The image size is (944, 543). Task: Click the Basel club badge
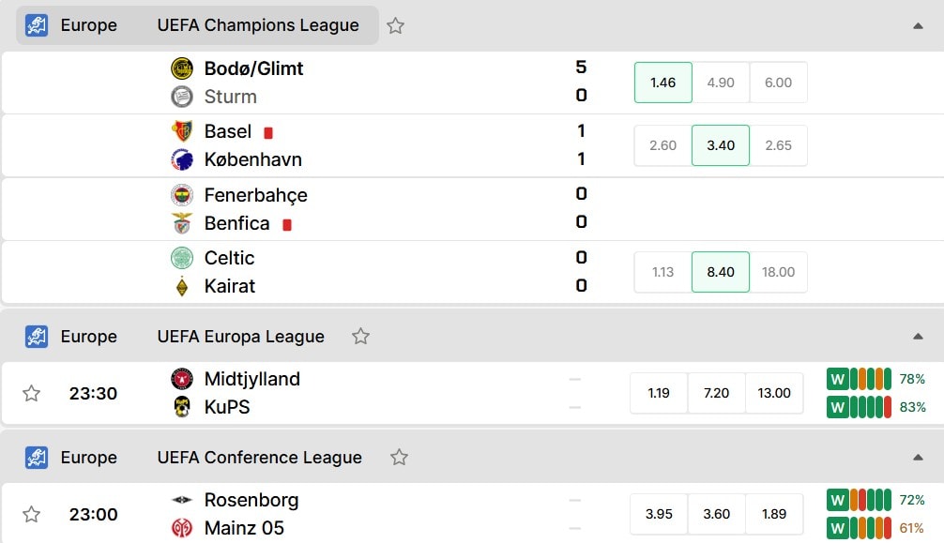coord(182,131)
